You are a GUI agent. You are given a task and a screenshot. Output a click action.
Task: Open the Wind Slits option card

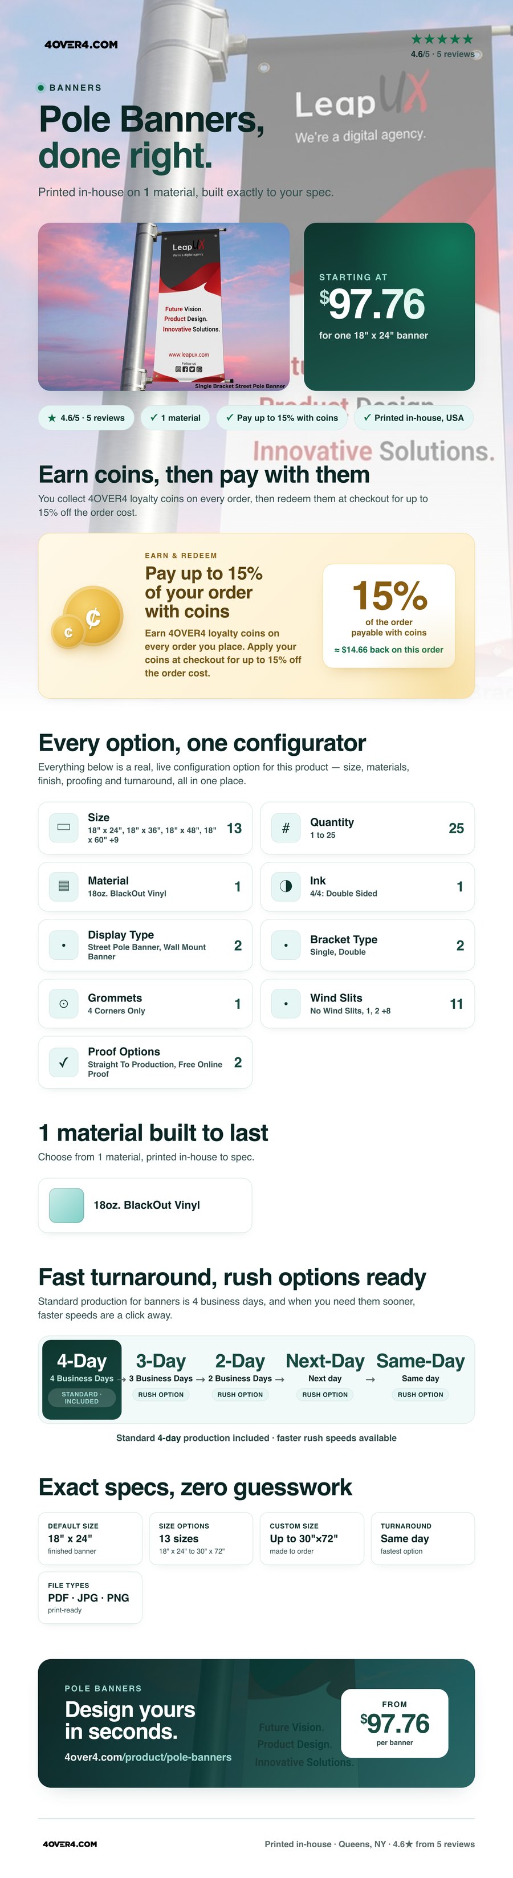coord(367,1004)
